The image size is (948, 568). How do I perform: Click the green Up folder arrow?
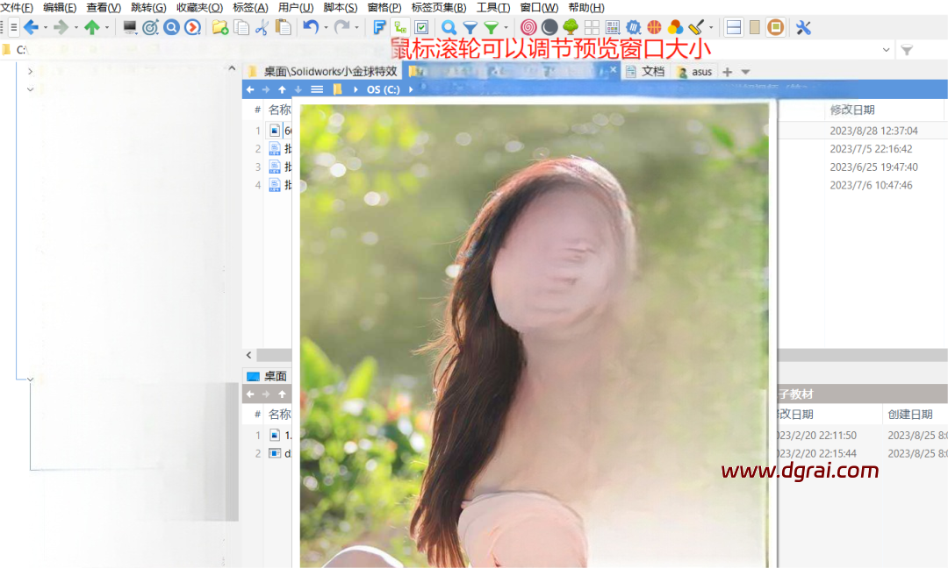coord(91,27)
